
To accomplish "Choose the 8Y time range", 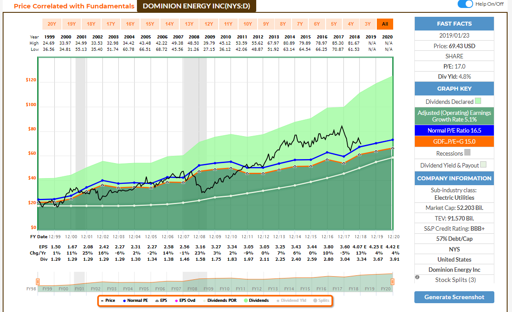I will 283,24.
